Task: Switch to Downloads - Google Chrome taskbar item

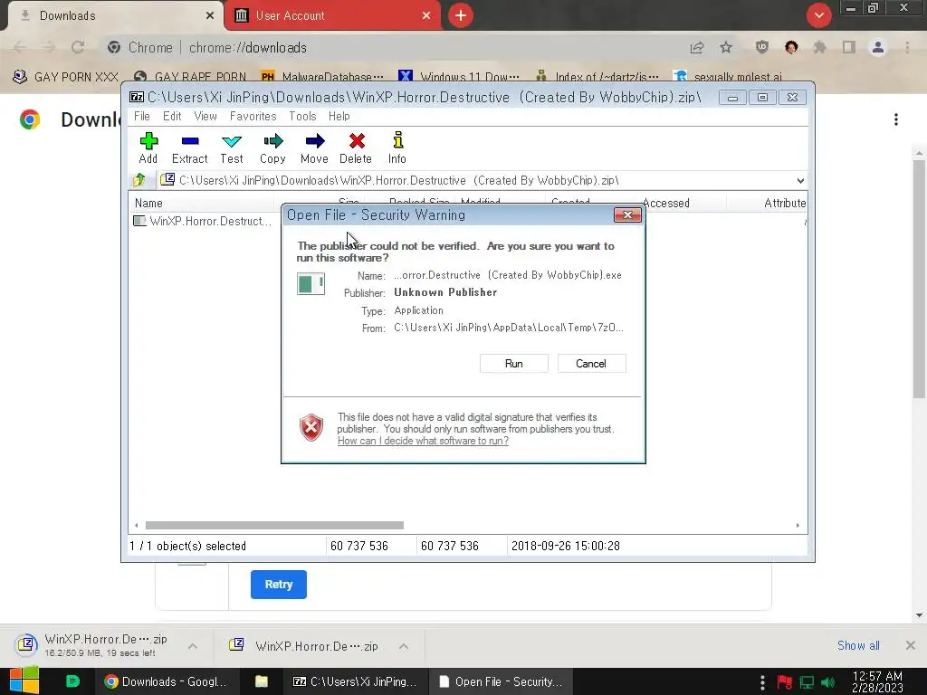Action: (167, 681)
